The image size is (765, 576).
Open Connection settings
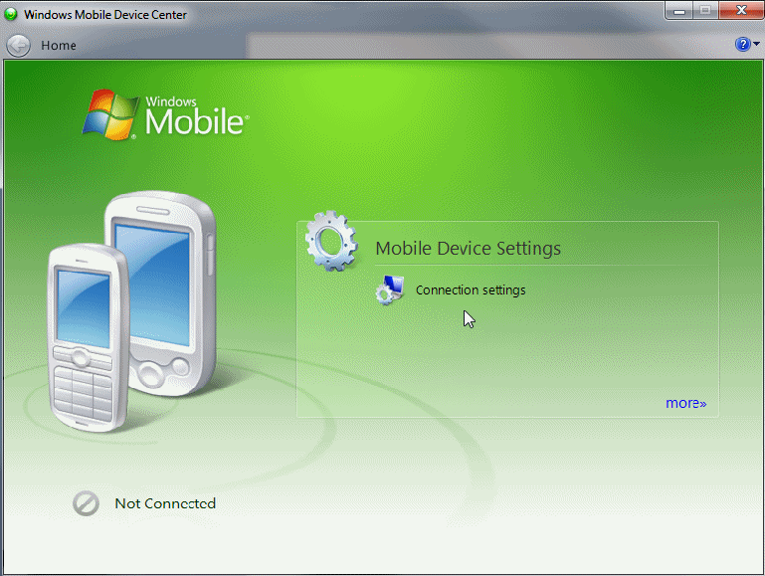(471, 290)
